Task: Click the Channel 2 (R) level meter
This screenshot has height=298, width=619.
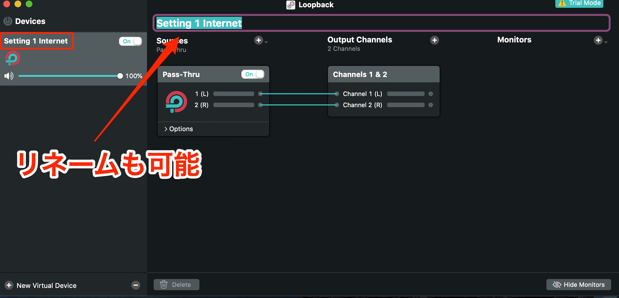Action: (x=406, y=105)
